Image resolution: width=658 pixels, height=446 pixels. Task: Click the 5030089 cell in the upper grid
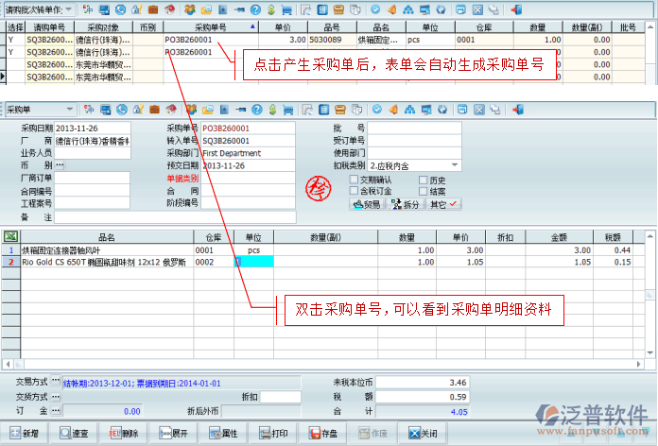pyautogui.click(x=333, y=40)
